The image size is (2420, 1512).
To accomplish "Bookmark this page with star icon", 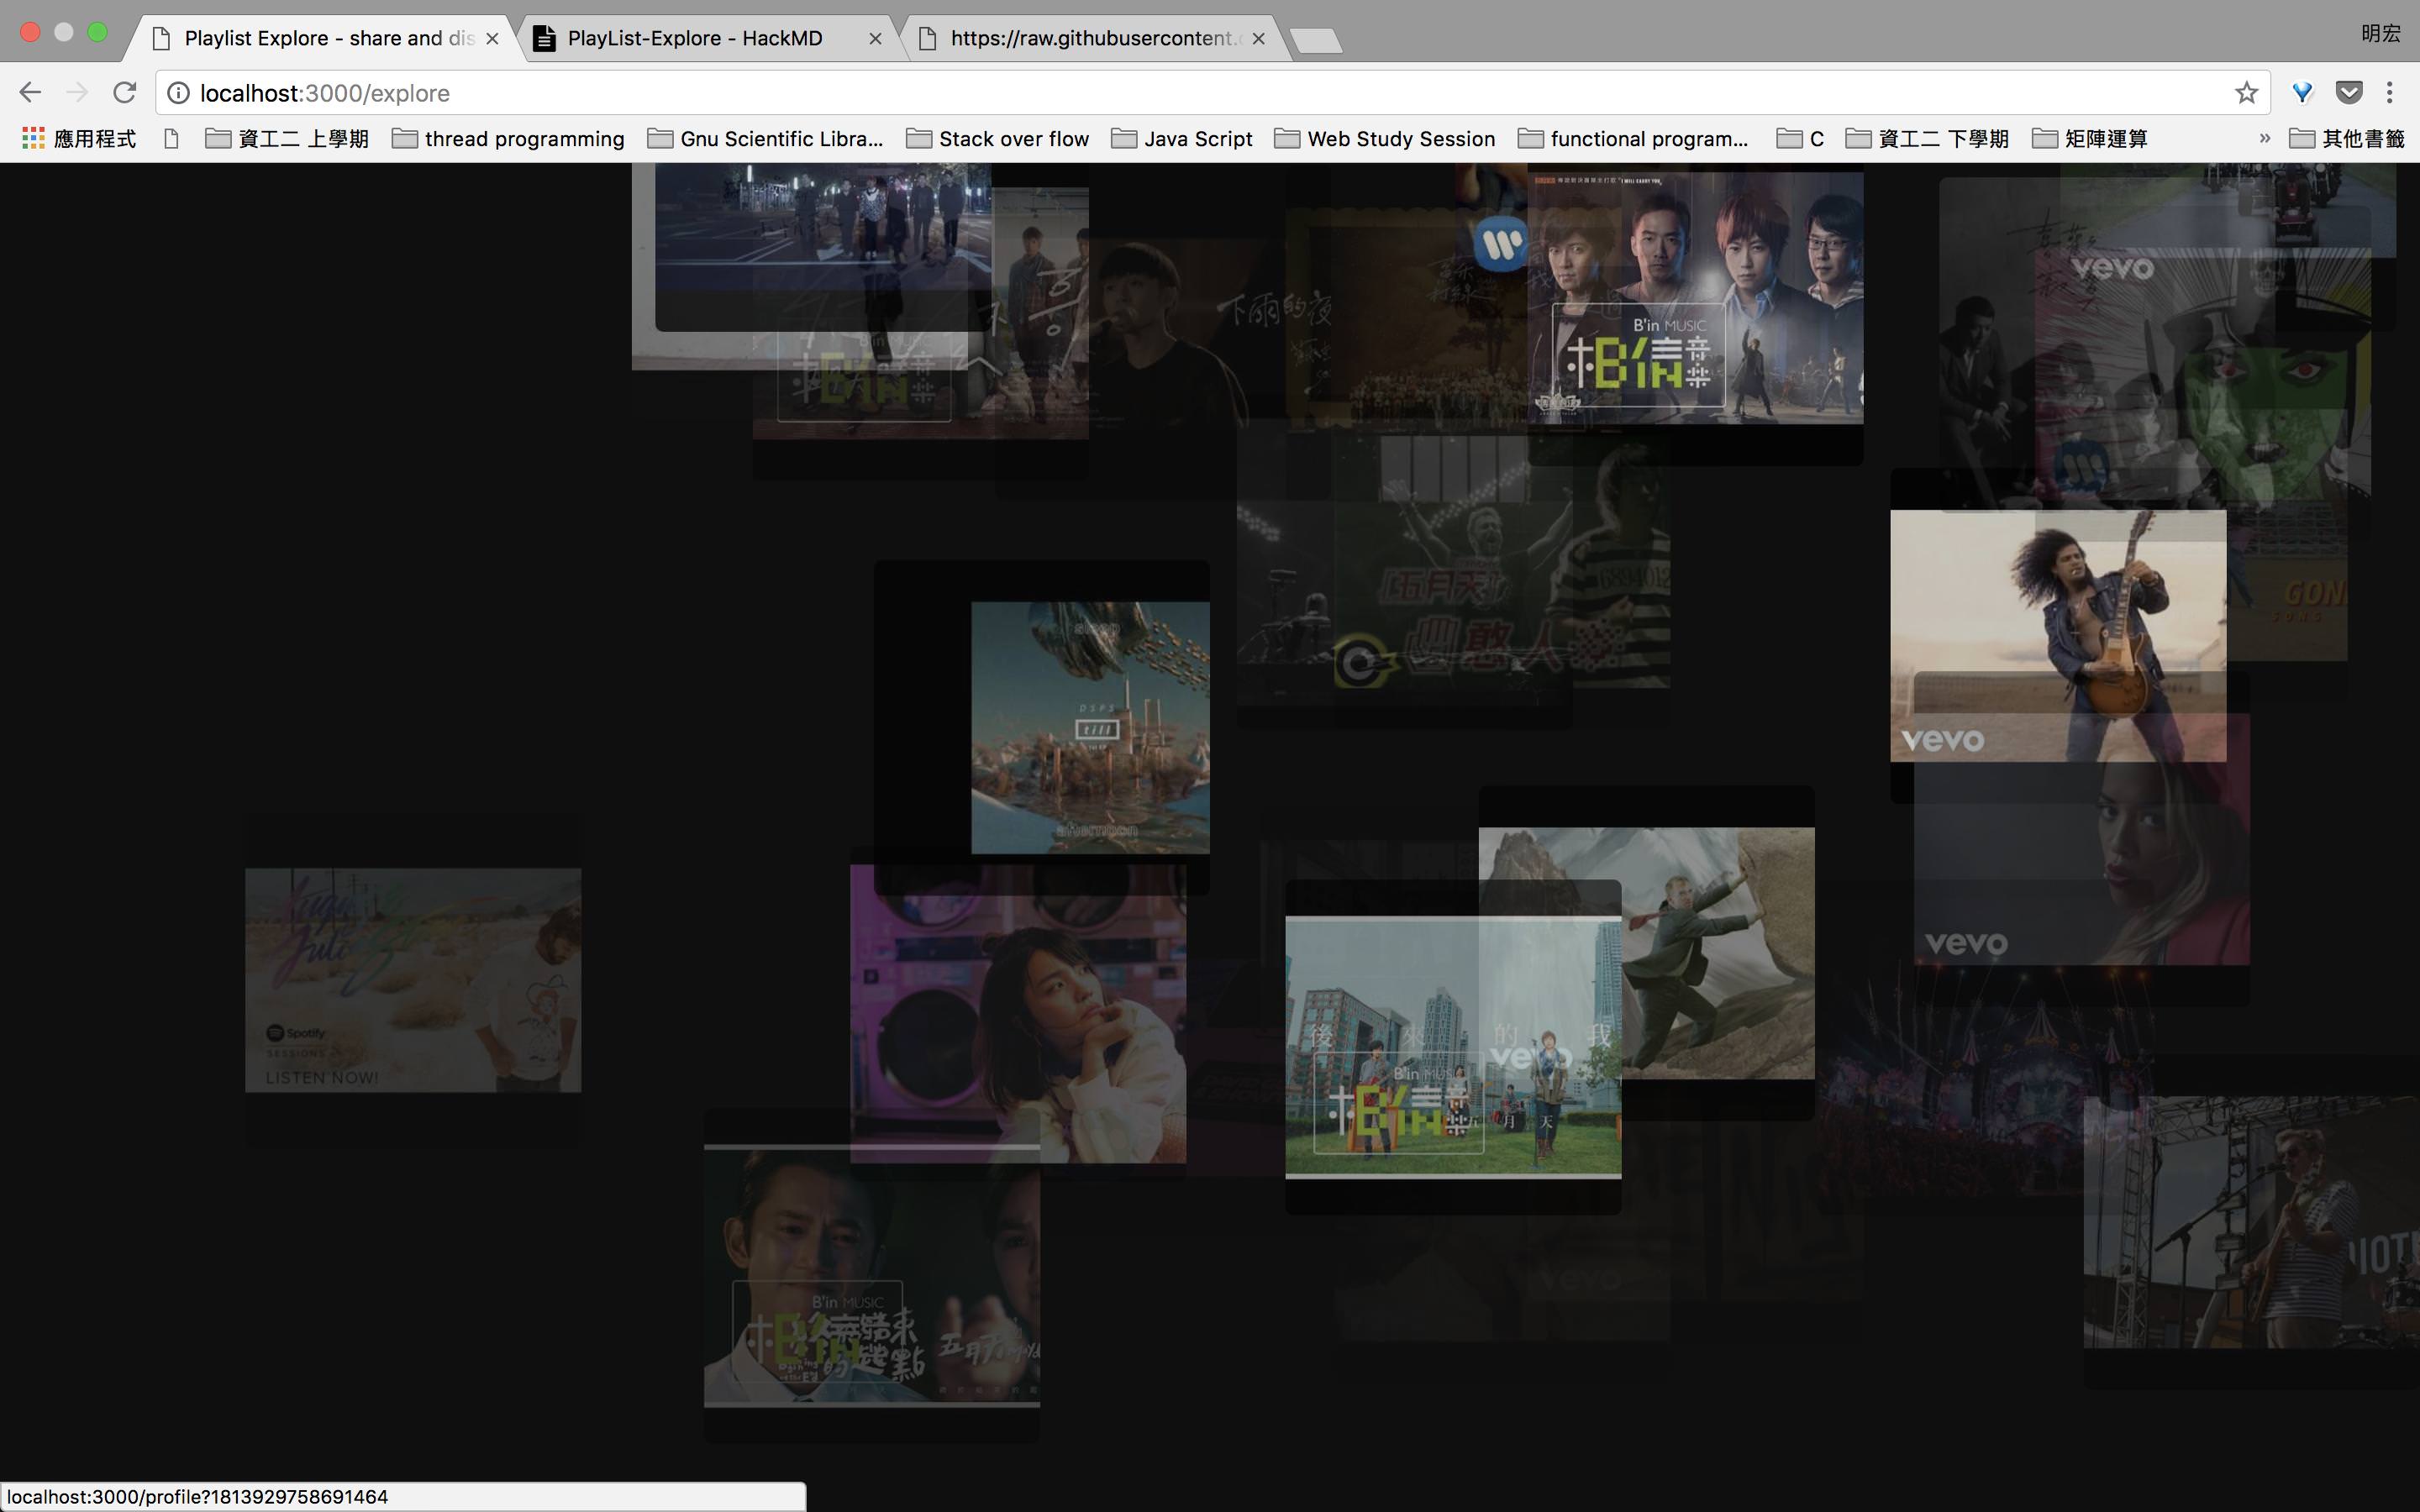I will tap(2246, 93).
